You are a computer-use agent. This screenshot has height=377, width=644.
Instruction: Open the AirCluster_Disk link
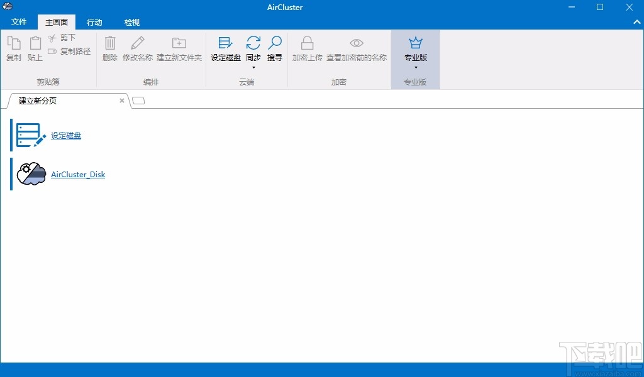[78, 174]
